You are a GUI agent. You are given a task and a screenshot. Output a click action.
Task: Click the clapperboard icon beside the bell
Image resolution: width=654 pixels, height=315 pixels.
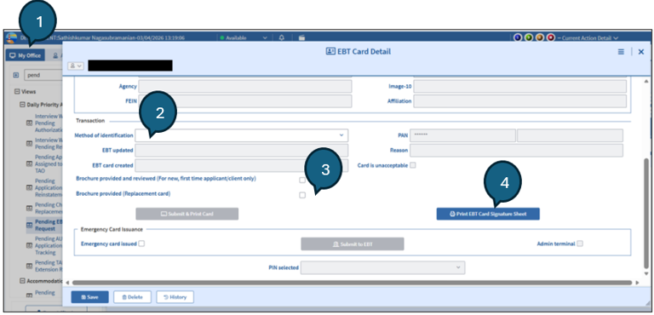[301, 37]
